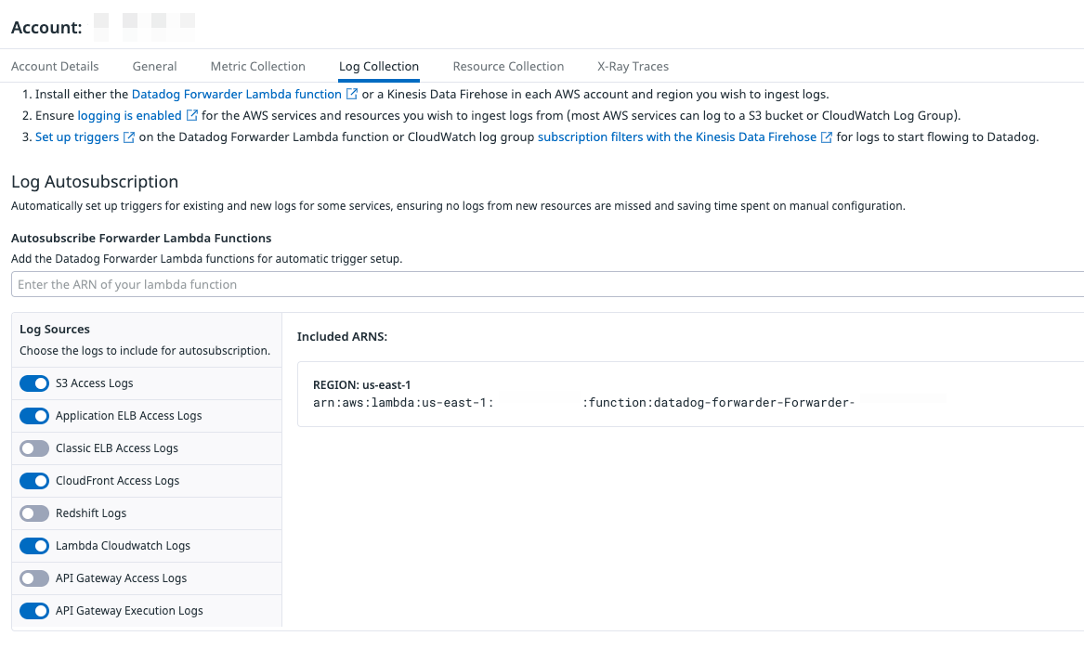Click the external-link icon after 'logging is enabled'
This screenshot has width=1084, height=662.
coord(192,115)
